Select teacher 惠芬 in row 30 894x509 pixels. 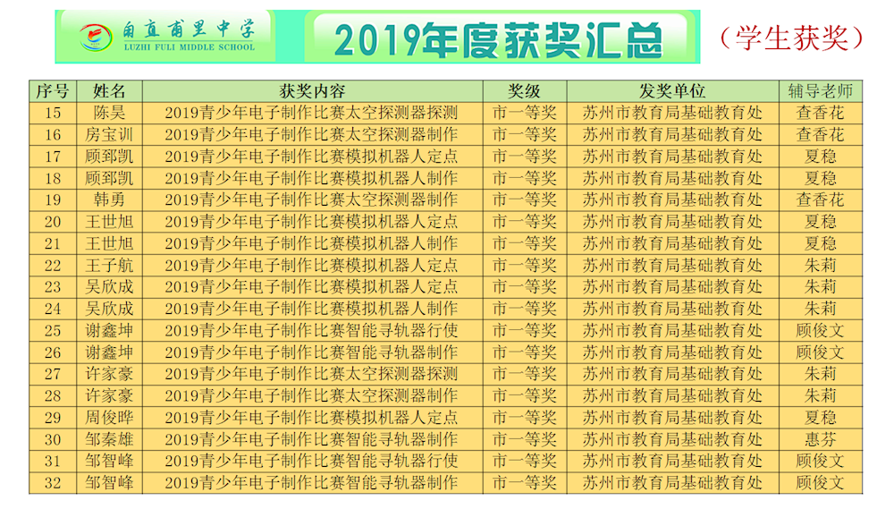tap(820, 439)
